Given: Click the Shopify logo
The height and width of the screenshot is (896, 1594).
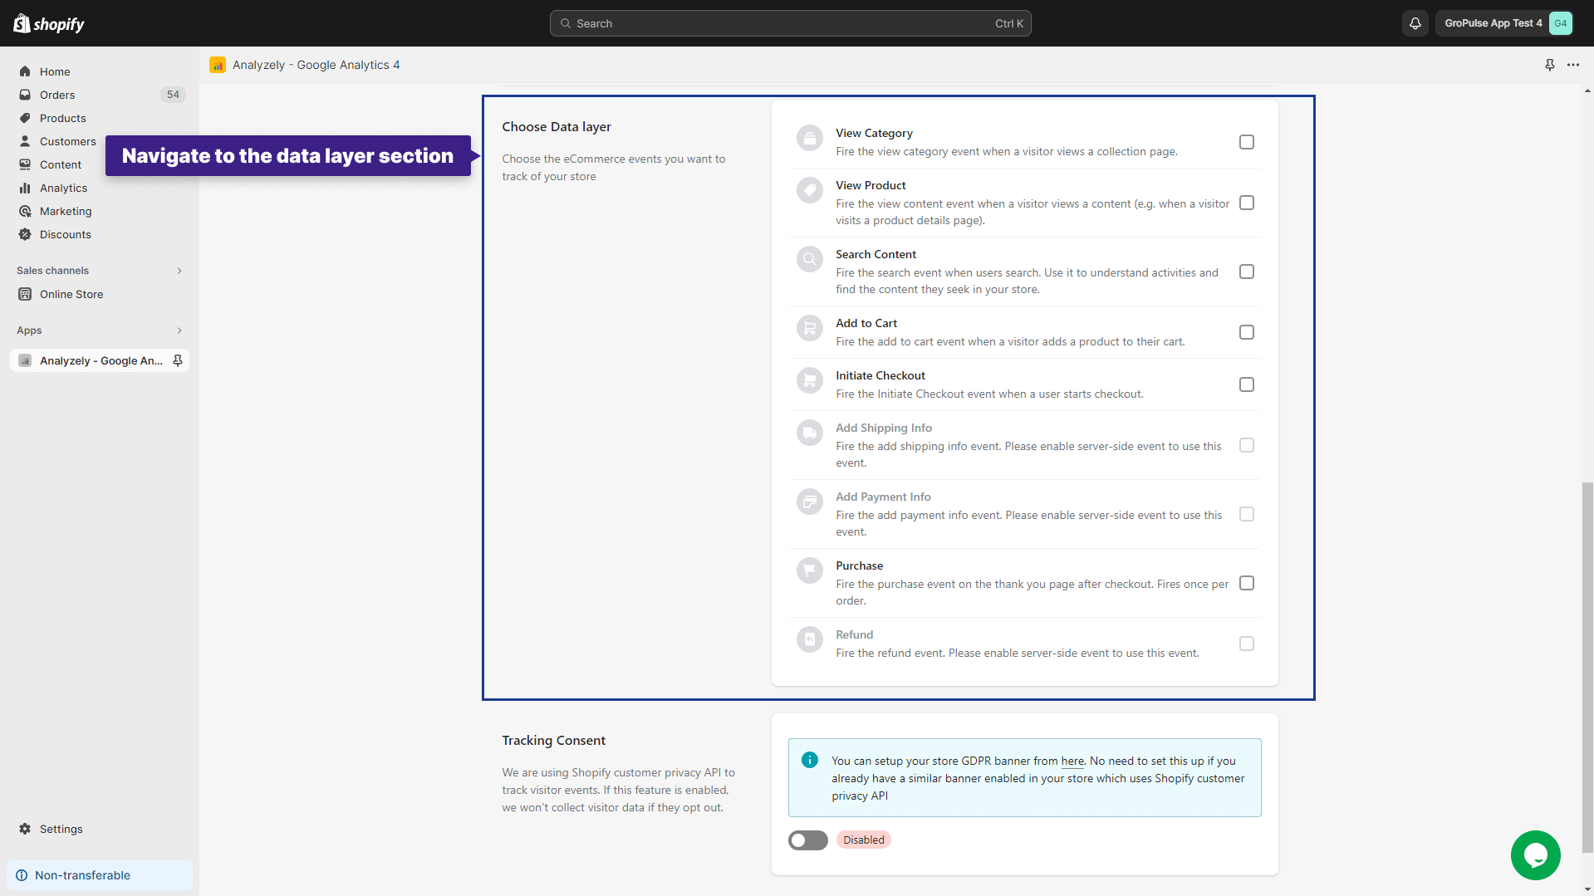Looking at the screenshot, I should [49, 23].
